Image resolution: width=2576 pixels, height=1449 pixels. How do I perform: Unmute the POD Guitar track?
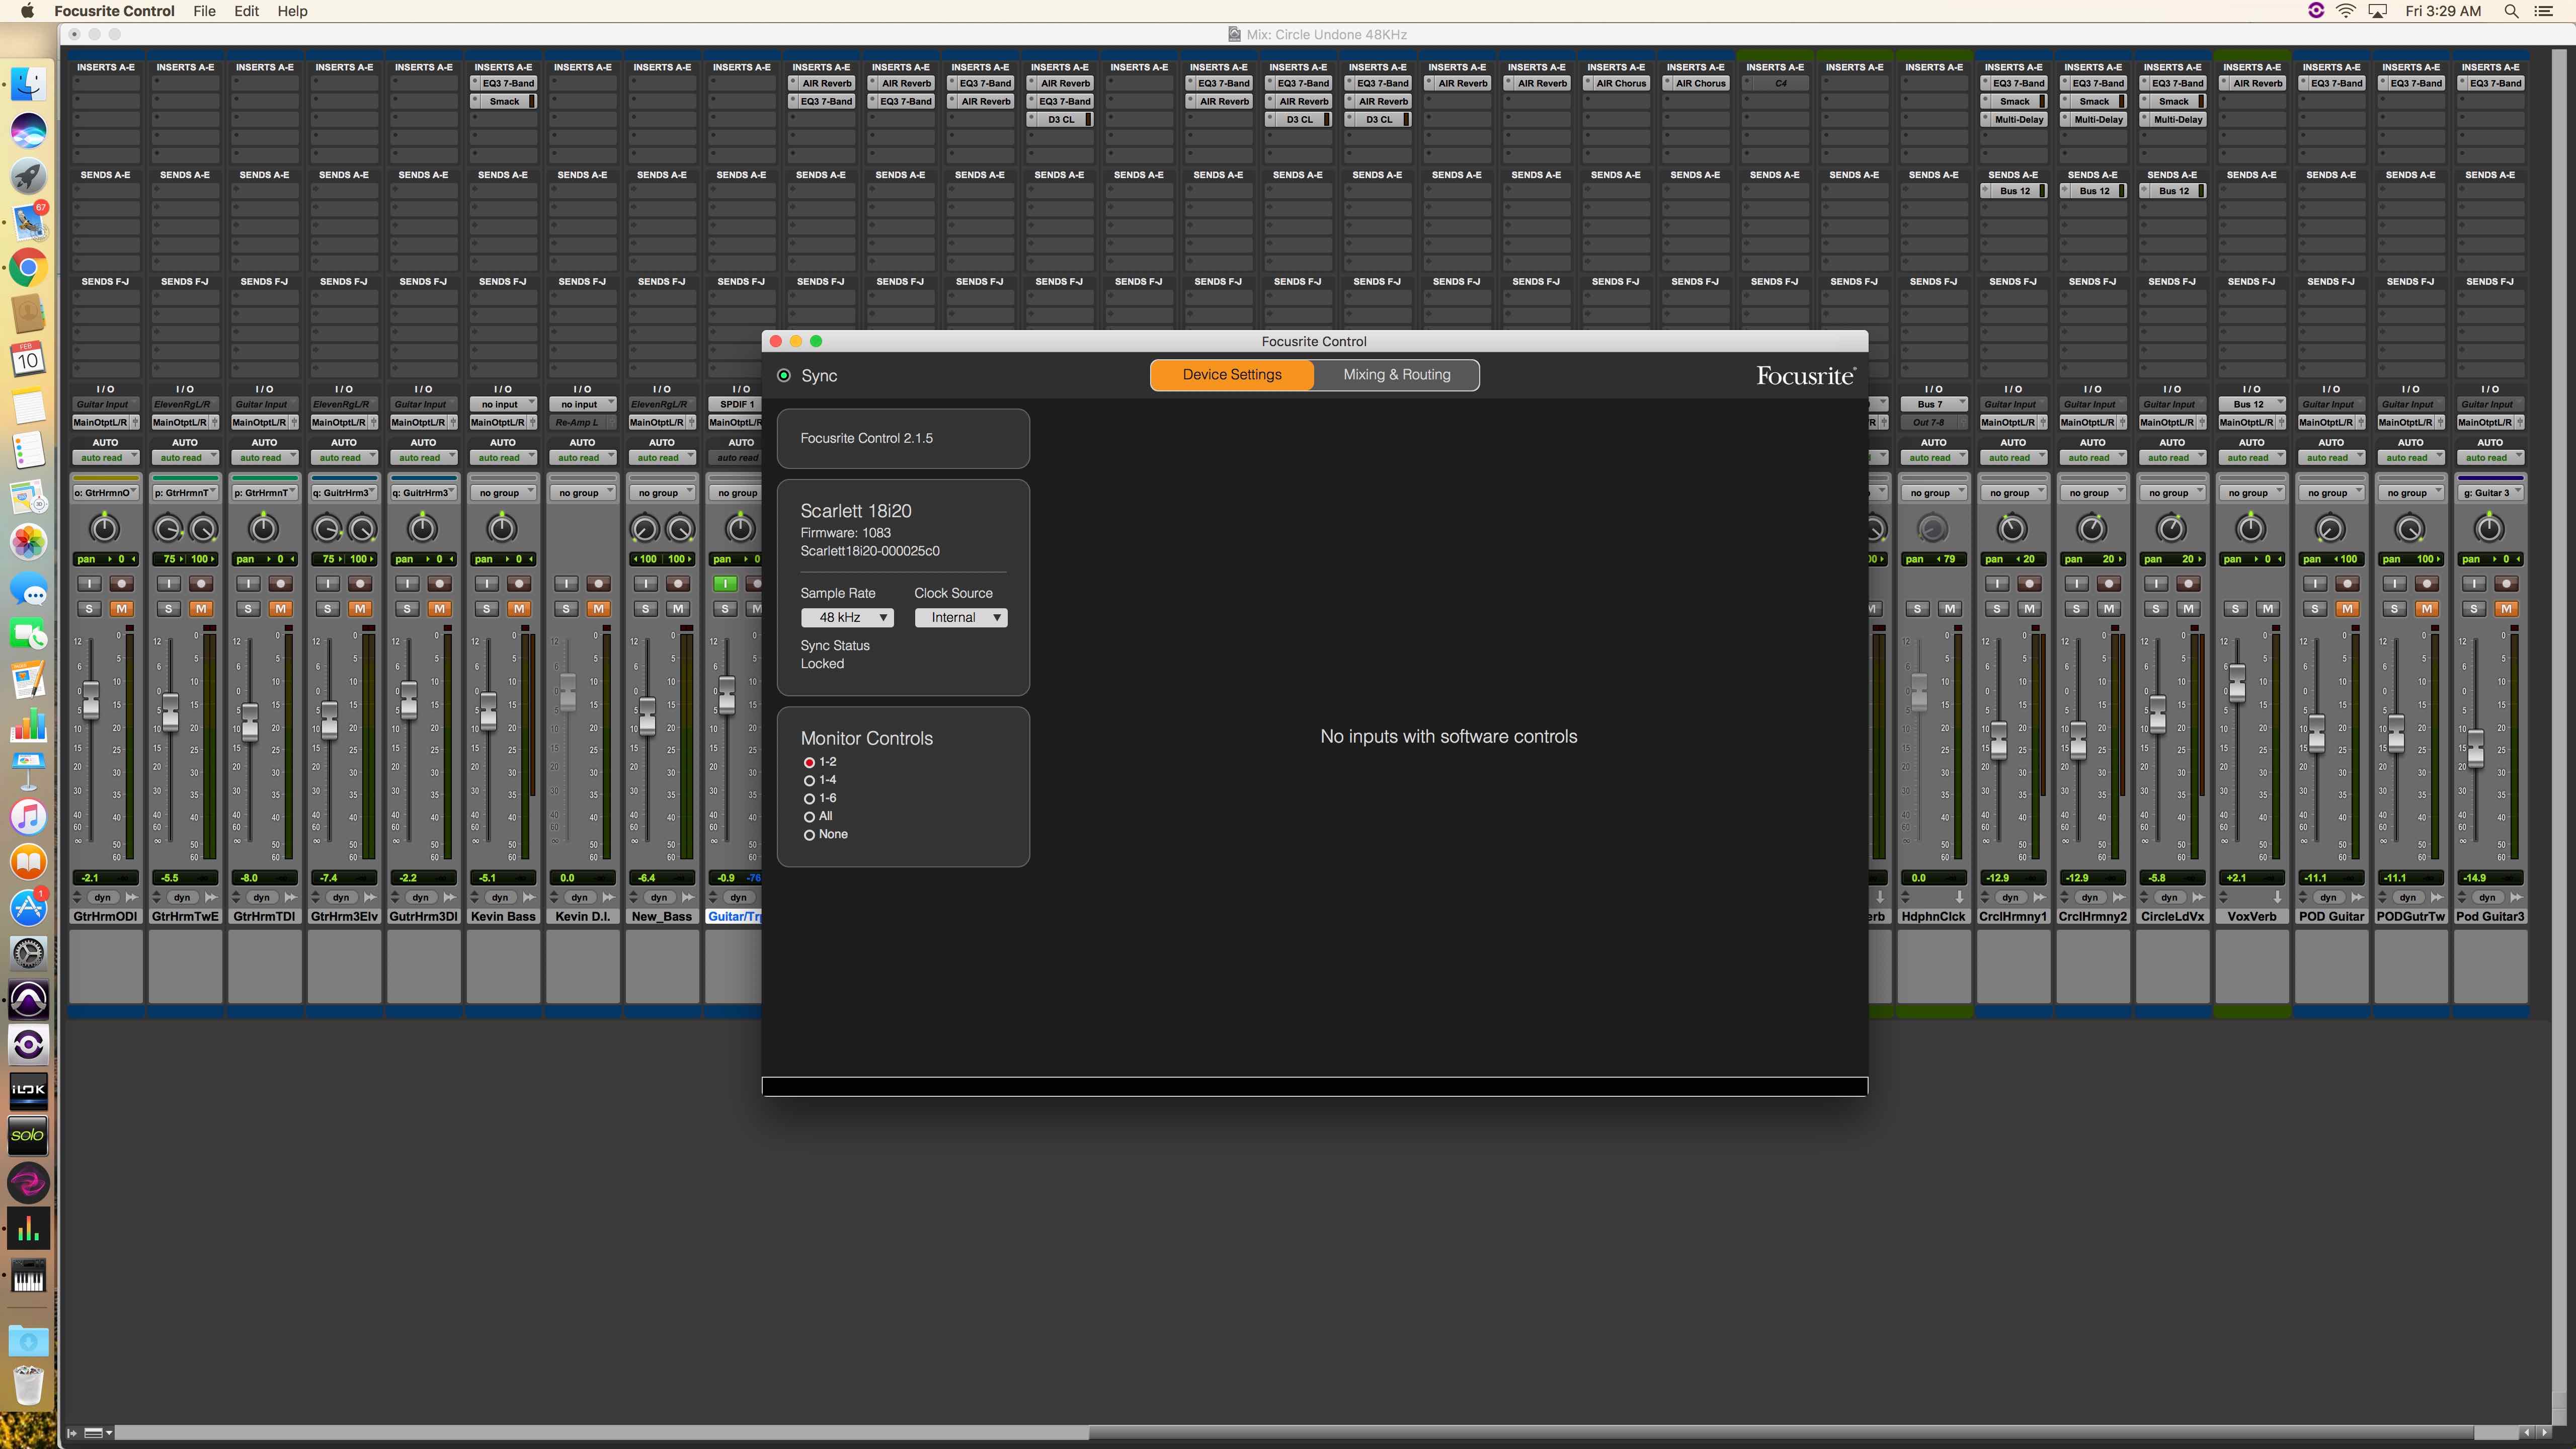click(2347, 608)
